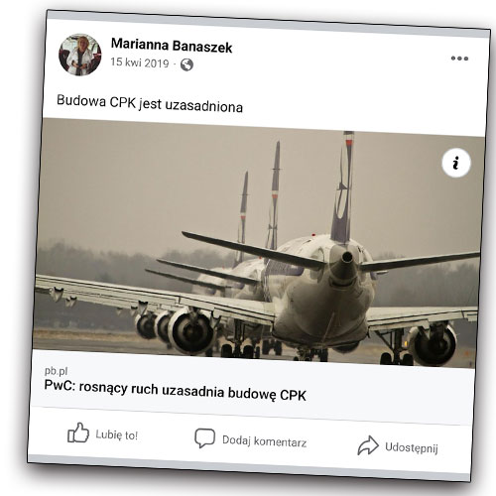Open Marianna Banaszek's profile picture

(80, 55)
